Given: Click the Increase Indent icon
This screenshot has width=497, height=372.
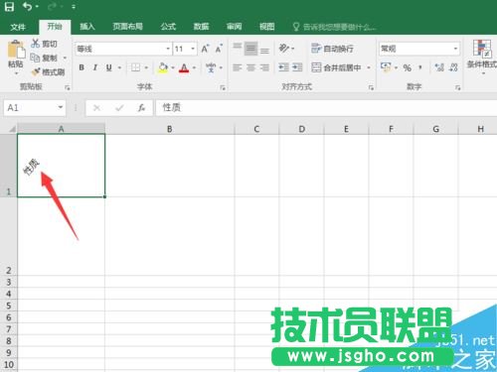Looking at the screenshot, I should pos(297,67).
